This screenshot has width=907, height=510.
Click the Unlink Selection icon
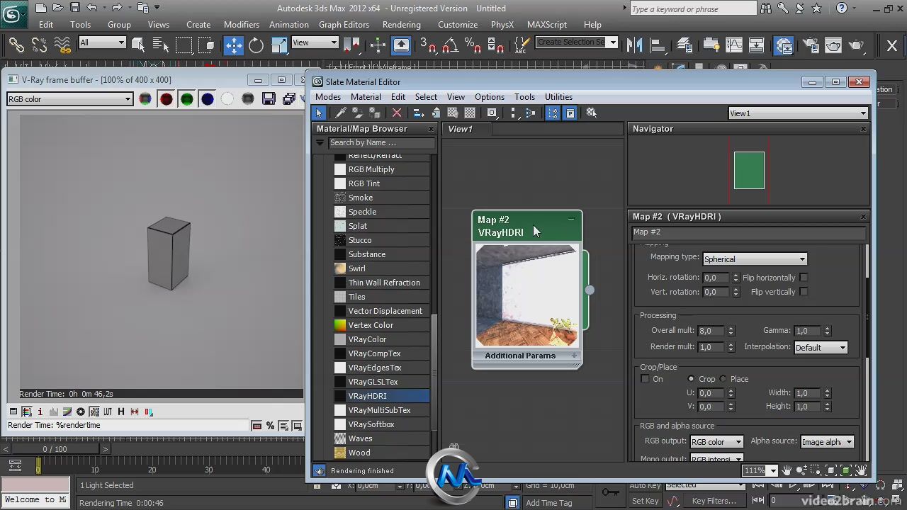39,45
